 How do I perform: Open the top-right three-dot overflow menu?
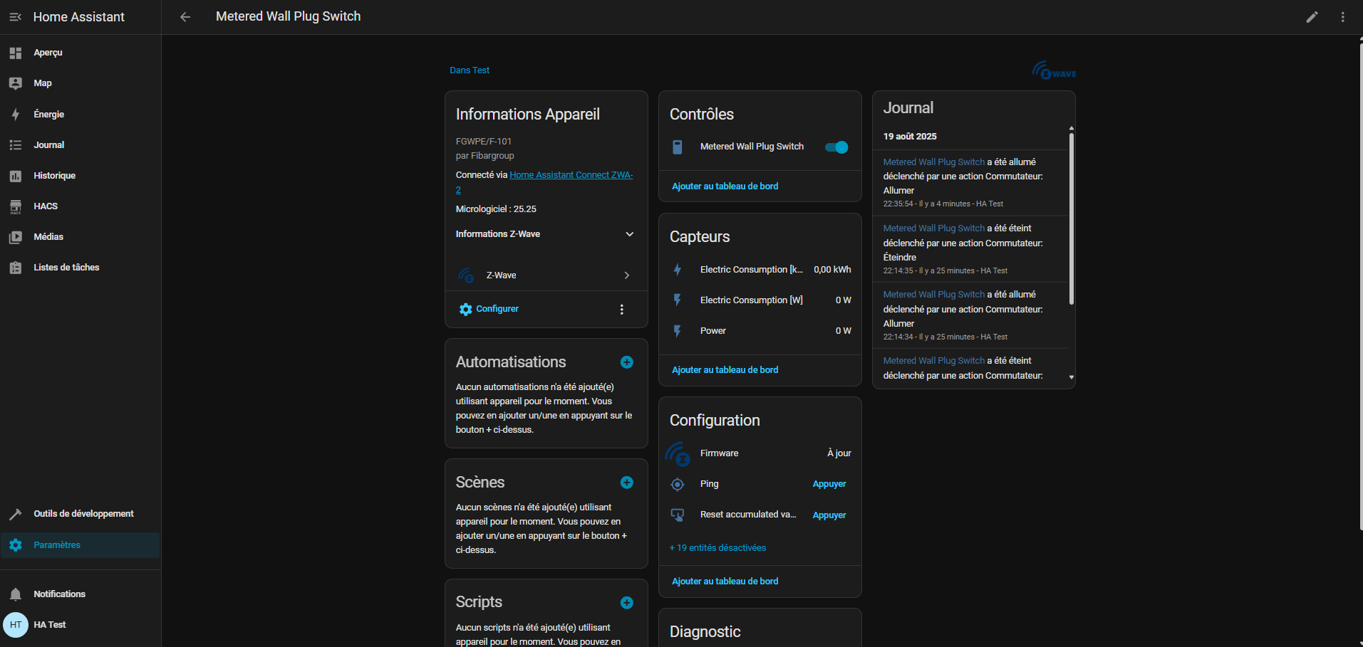point(1342,17)
